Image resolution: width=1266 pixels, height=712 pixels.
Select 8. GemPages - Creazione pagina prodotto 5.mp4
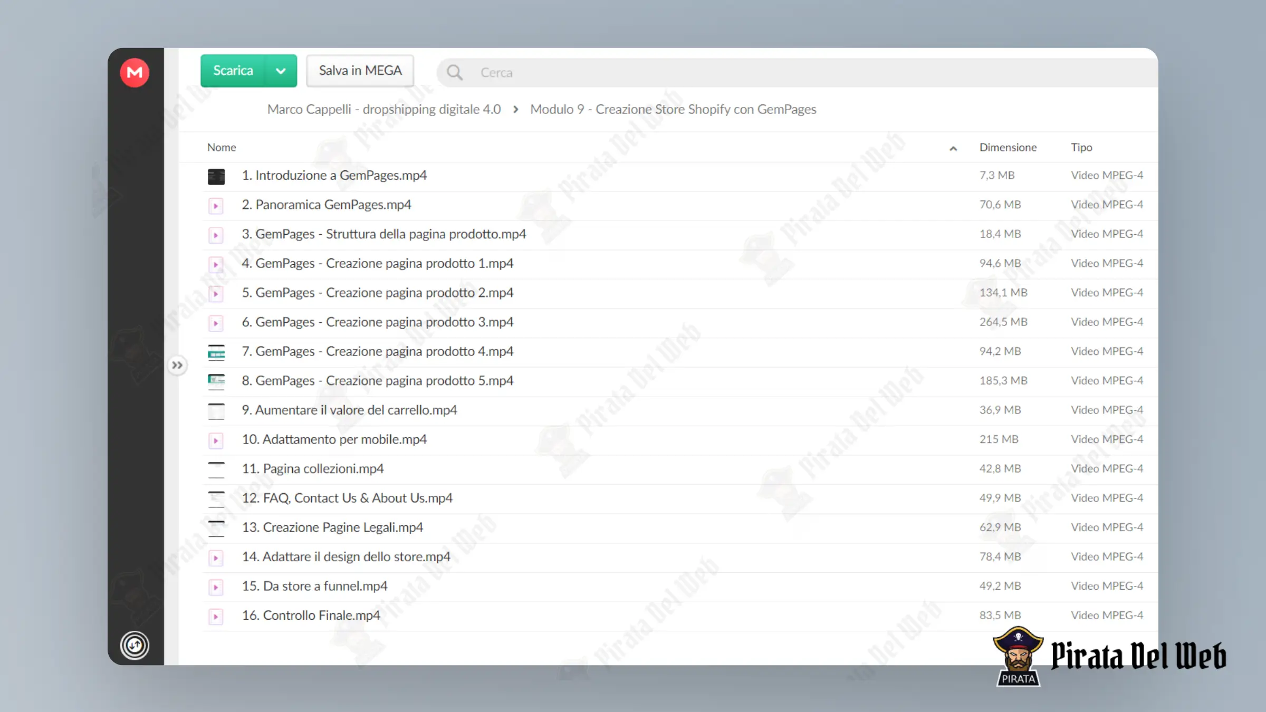click(378, 381)
